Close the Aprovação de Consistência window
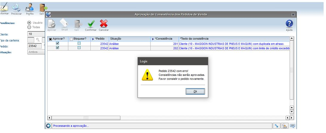 [293, 15]
